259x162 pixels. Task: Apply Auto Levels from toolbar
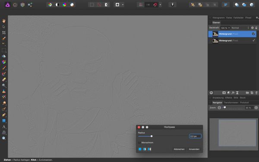[50, 5]
